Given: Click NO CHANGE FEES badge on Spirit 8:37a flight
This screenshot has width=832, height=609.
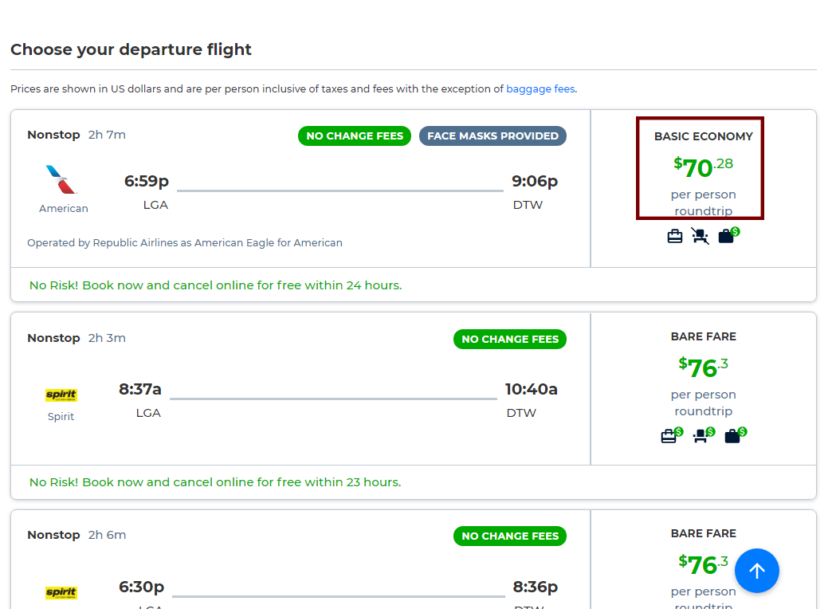Looking at the screenshot, I should point(510,340).
